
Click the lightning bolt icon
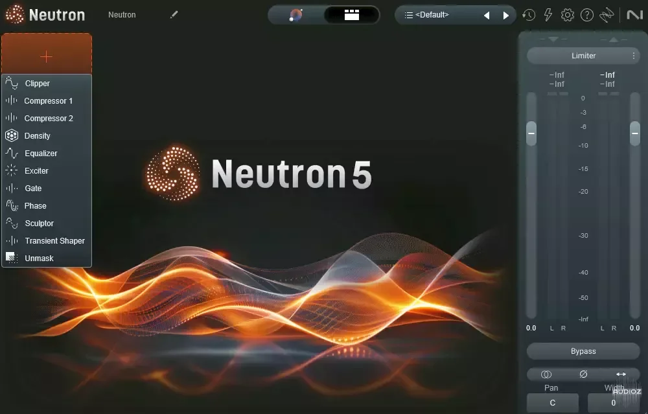tap(548, 16)
